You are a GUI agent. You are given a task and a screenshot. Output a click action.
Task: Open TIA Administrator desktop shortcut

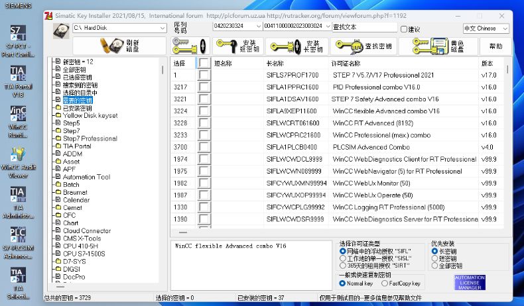[x=18, y=203]
